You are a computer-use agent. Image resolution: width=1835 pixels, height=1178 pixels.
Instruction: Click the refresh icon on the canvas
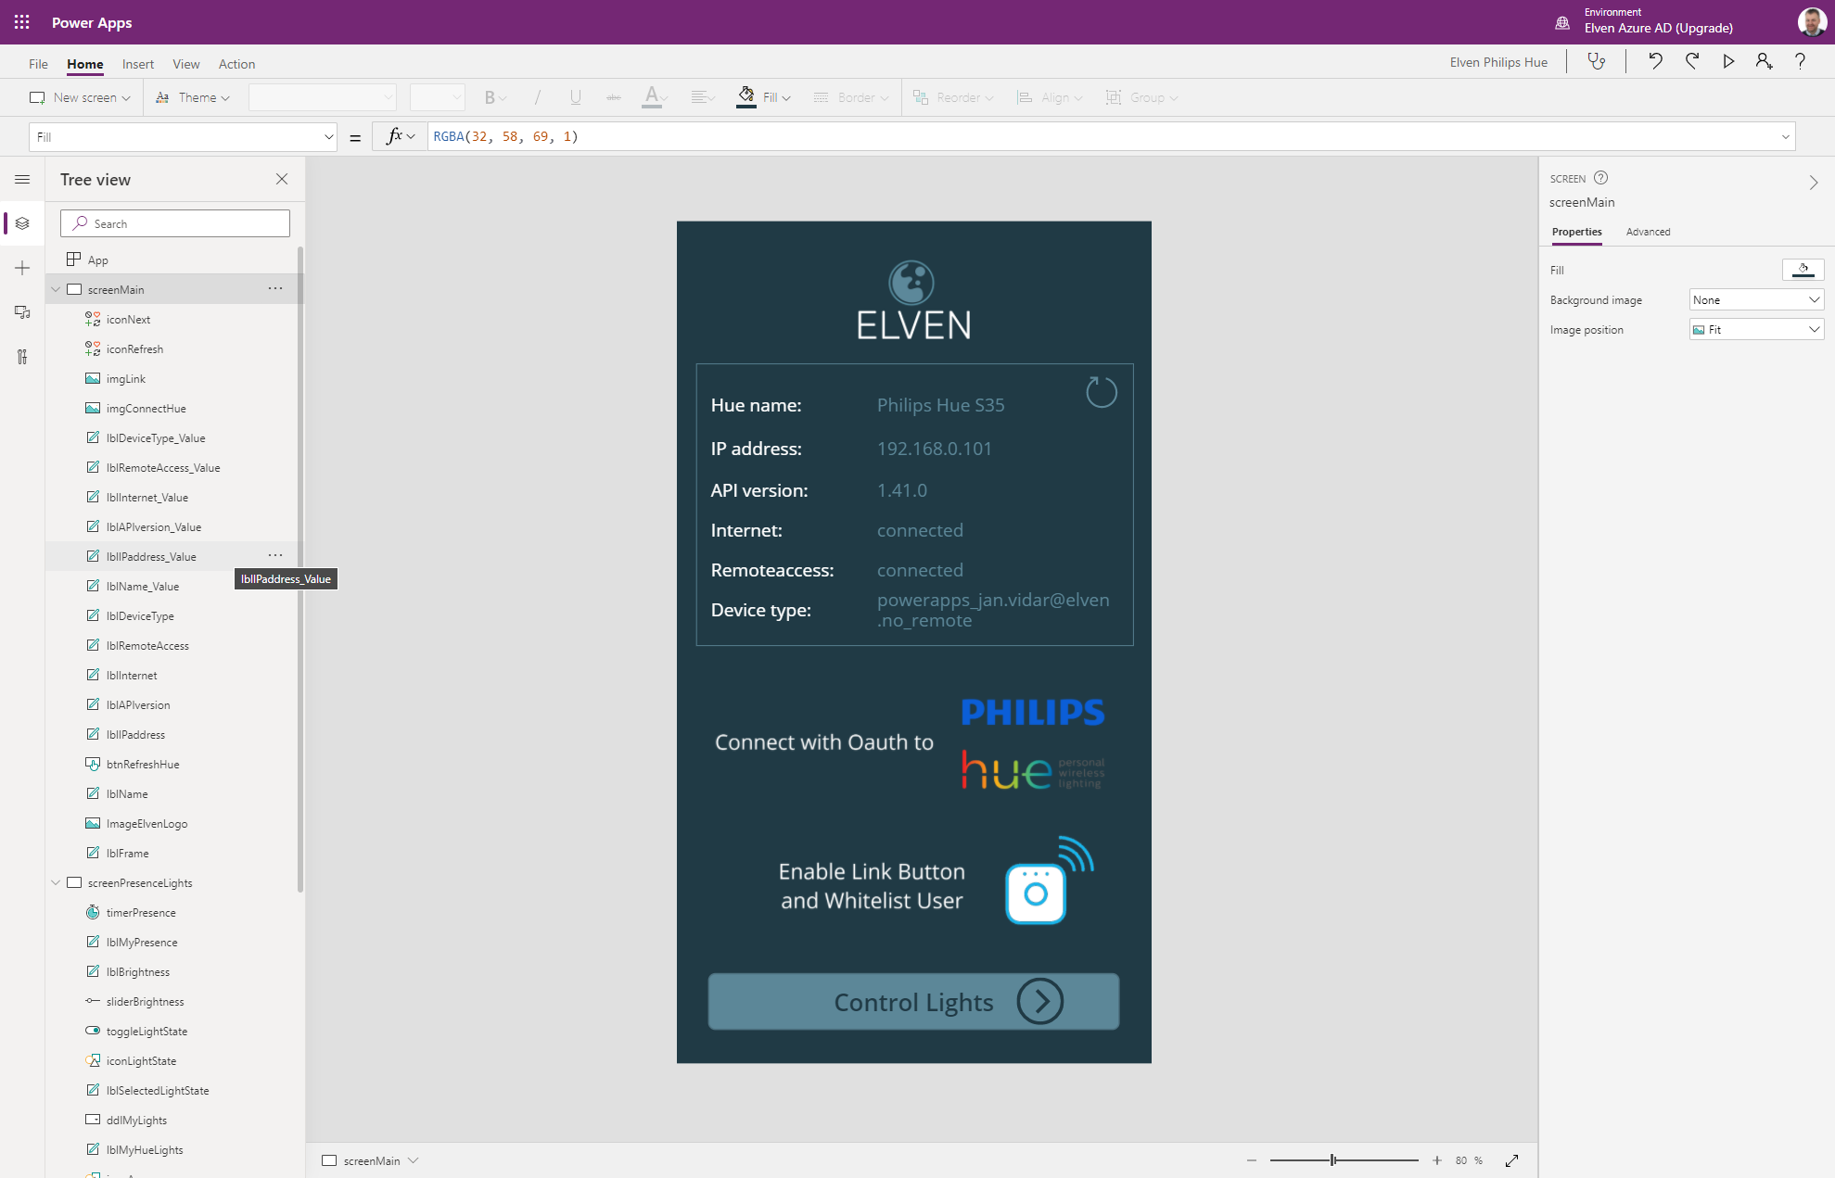pos(1101,392)
